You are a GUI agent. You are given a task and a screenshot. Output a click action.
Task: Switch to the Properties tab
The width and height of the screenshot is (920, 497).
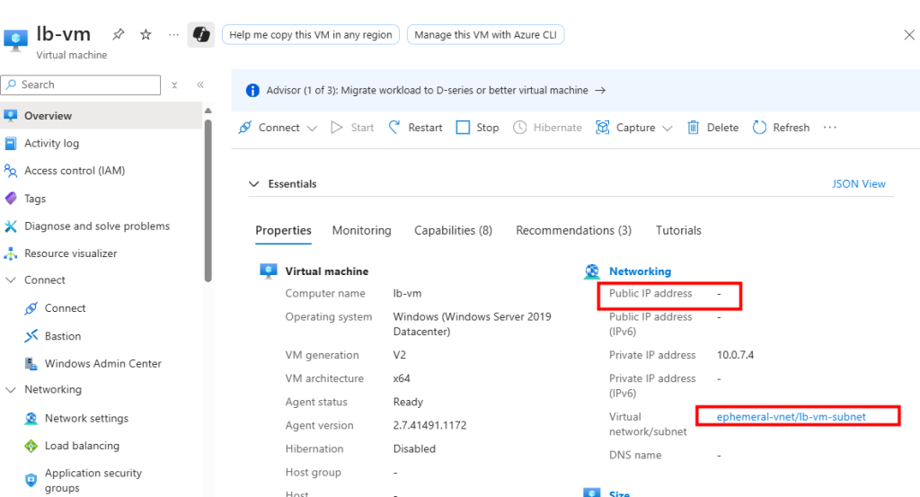coord(283,231)
